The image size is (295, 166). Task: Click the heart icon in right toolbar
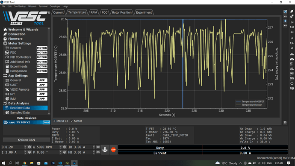pyautogui.click(x=292, y=84)
